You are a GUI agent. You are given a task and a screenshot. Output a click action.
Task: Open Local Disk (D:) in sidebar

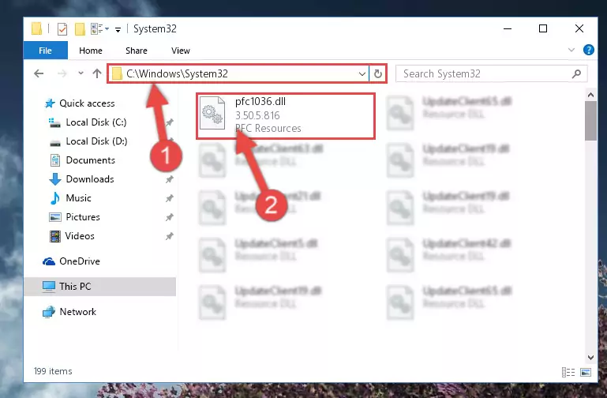[96, 141]
